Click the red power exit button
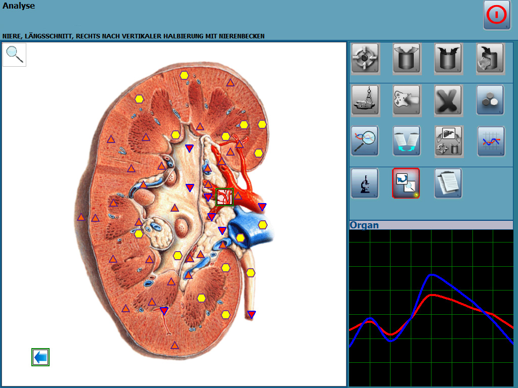 (497, 15)
